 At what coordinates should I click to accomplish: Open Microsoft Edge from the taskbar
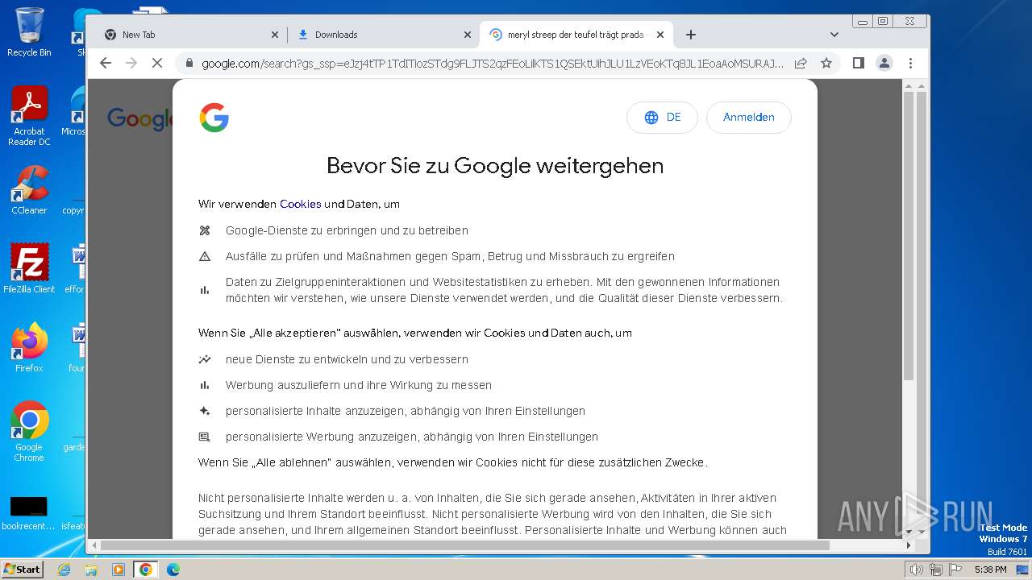tap(173, 570)
